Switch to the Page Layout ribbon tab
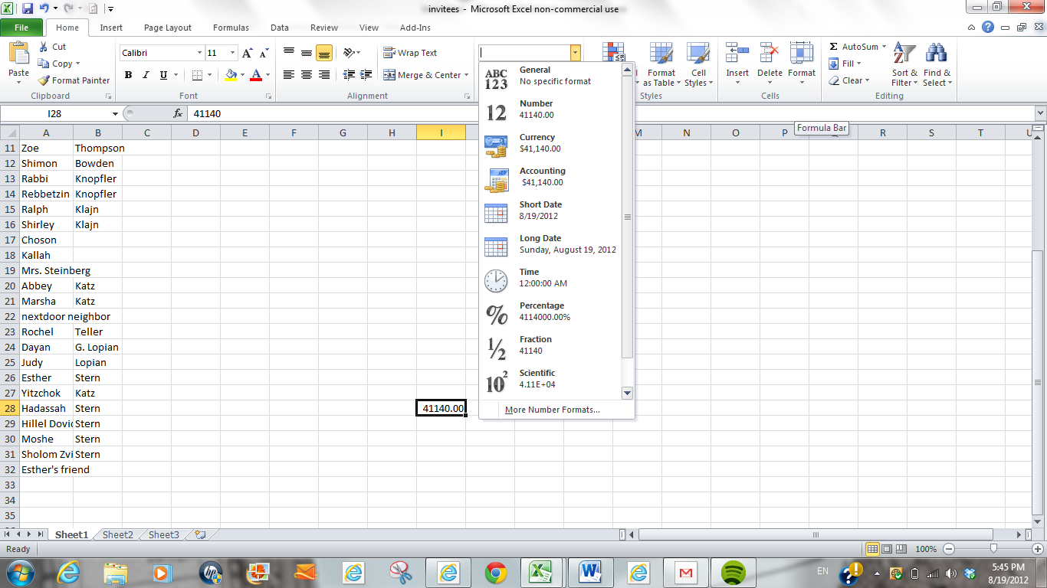The height and width of the screenshot is (588, 1047). [x=168, y=28]
